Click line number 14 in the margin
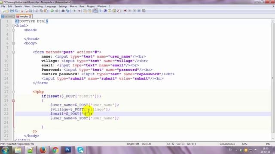This screenshot has height=154, width=275. click(6, 78)
